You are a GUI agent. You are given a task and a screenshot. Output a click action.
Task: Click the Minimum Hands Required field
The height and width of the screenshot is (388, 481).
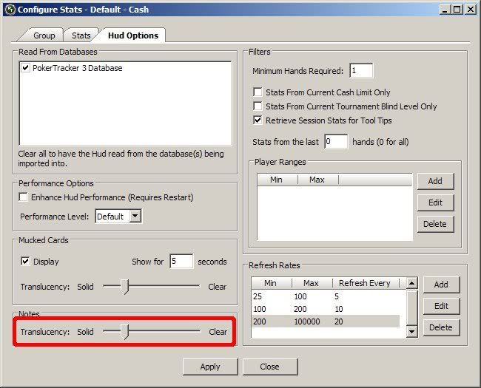tap(361, 71)
